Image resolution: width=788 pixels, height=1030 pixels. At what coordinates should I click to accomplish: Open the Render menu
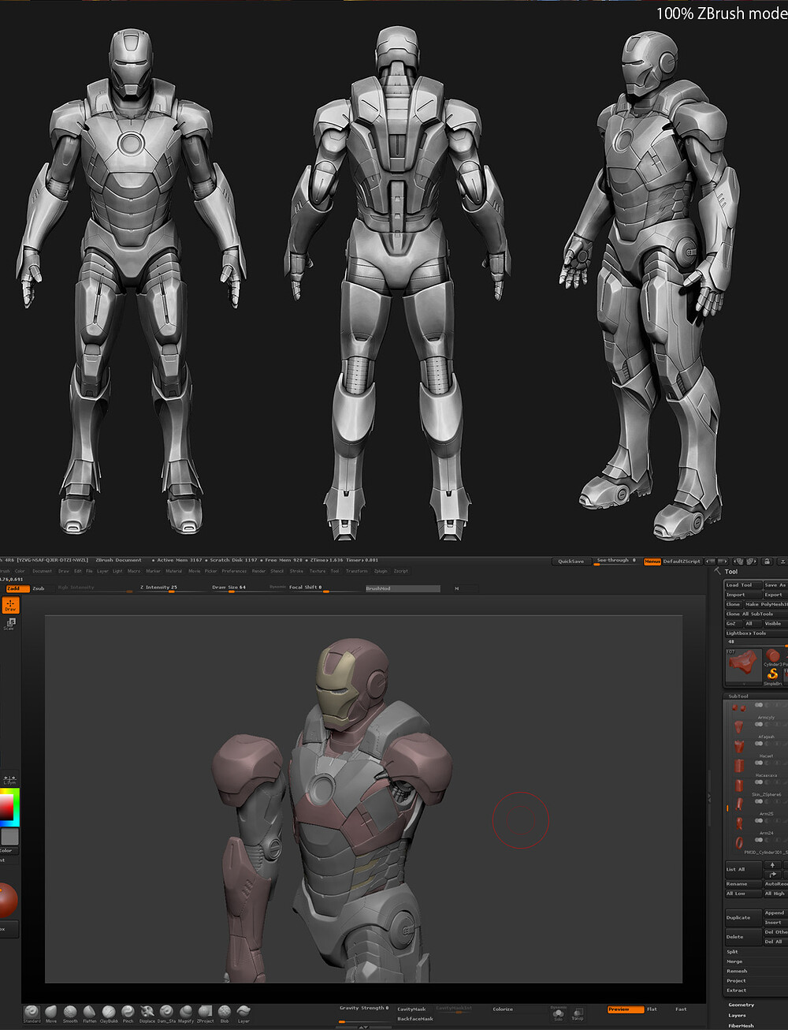[x=258, y=571]
